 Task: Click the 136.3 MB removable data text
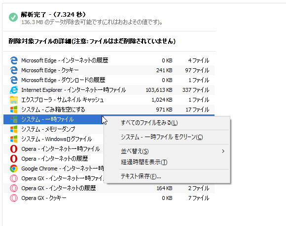92,22
